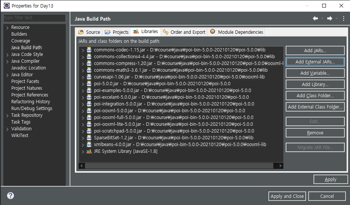
Task: Click the jar icon for poi-ooxml-5.0.0.jar
Action: coord(89,111)
